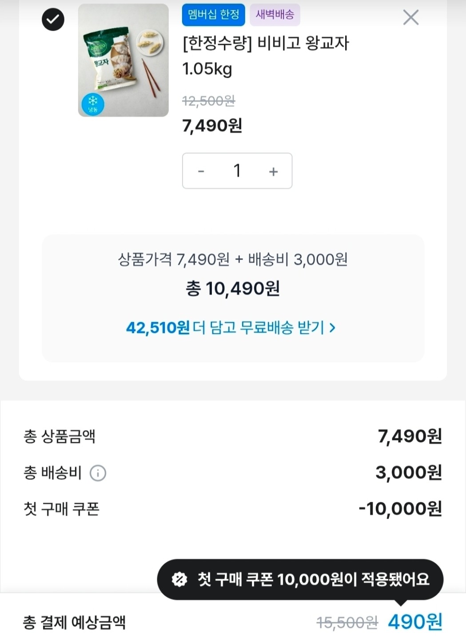Click the coupon icon in the black tooltip

coord(179,579)
